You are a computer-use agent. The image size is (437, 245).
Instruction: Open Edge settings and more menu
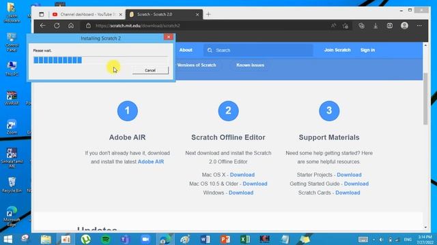click(x=419, y=26)
